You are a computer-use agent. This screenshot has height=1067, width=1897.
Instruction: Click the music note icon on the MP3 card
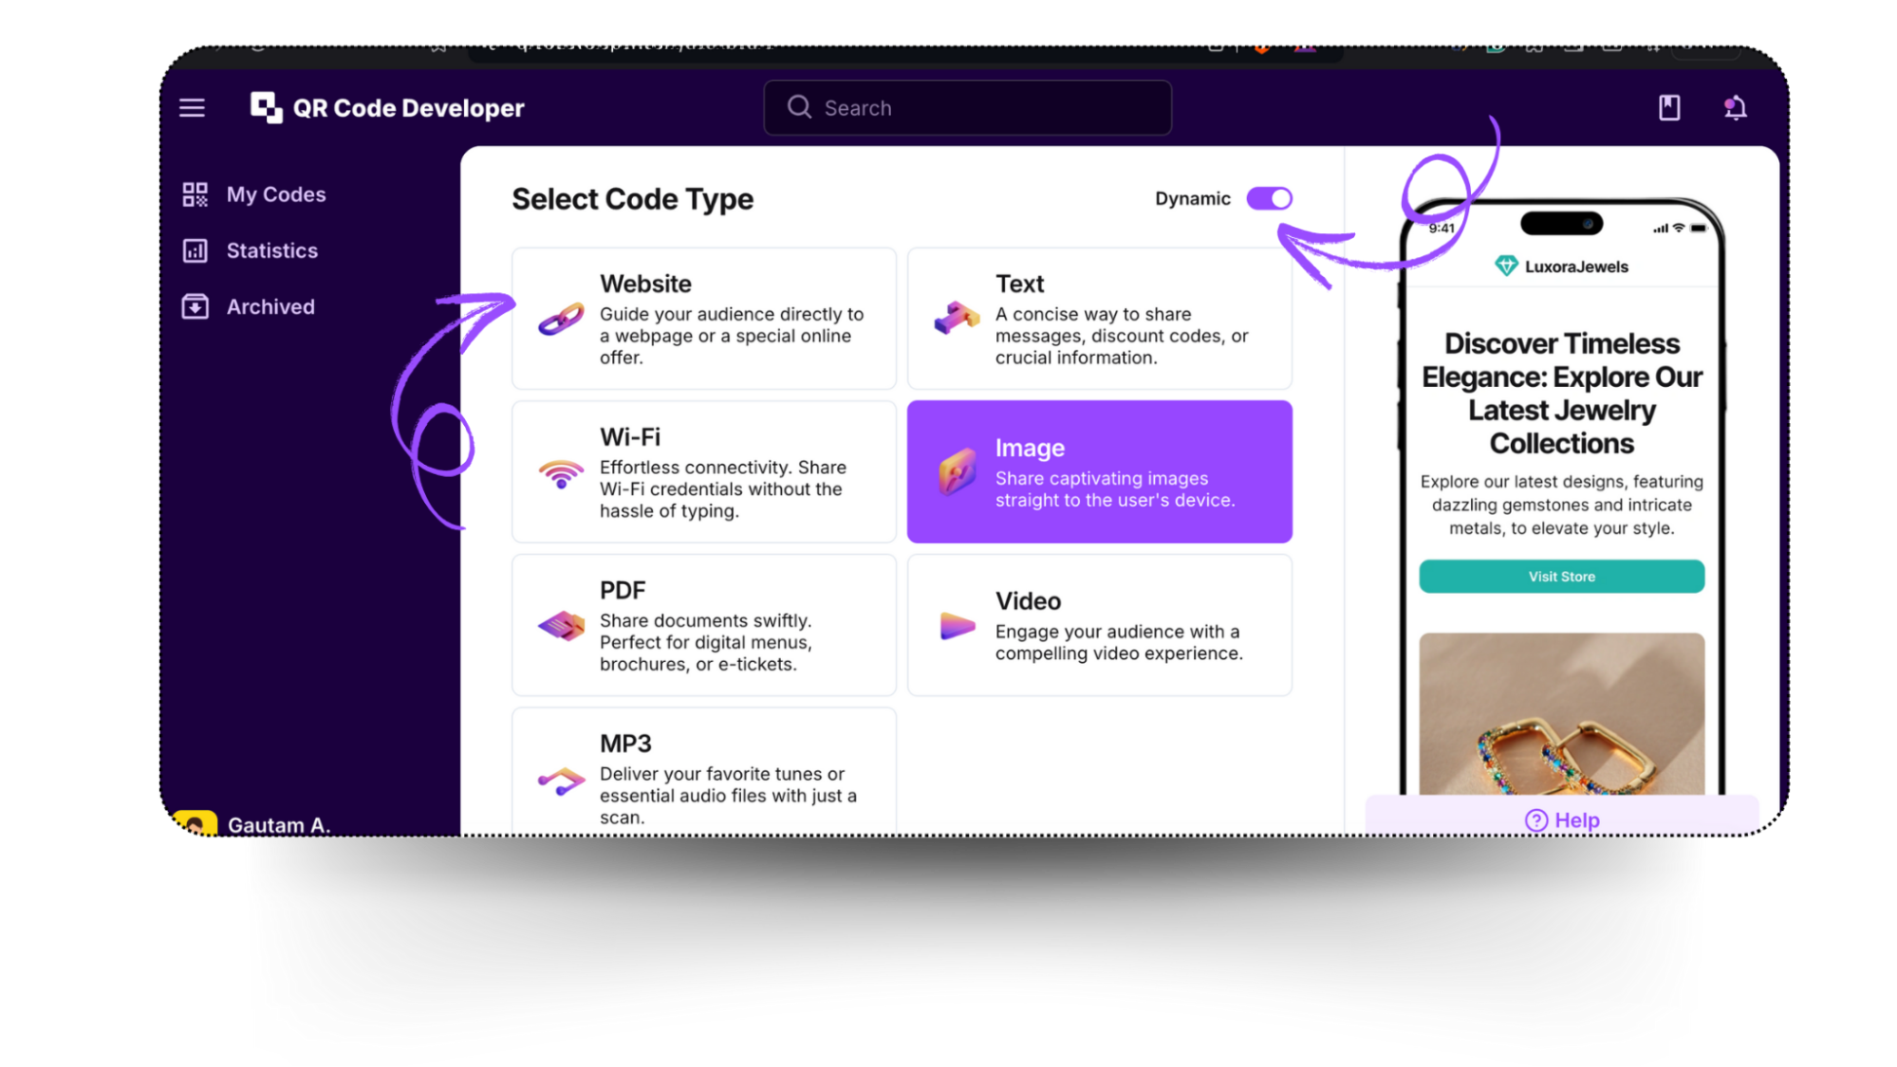pyautogui.click(x=561, y=780)
